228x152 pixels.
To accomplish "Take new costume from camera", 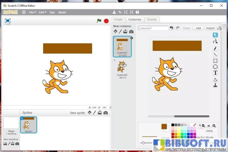I will 131,32.
